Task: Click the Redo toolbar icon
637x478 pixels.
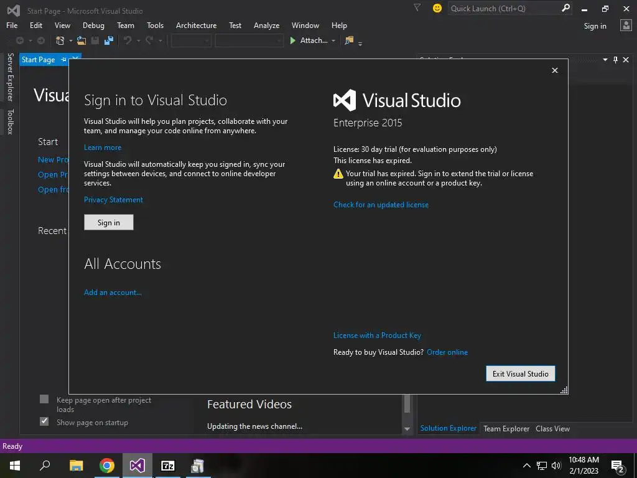Action: pos(149,40)
